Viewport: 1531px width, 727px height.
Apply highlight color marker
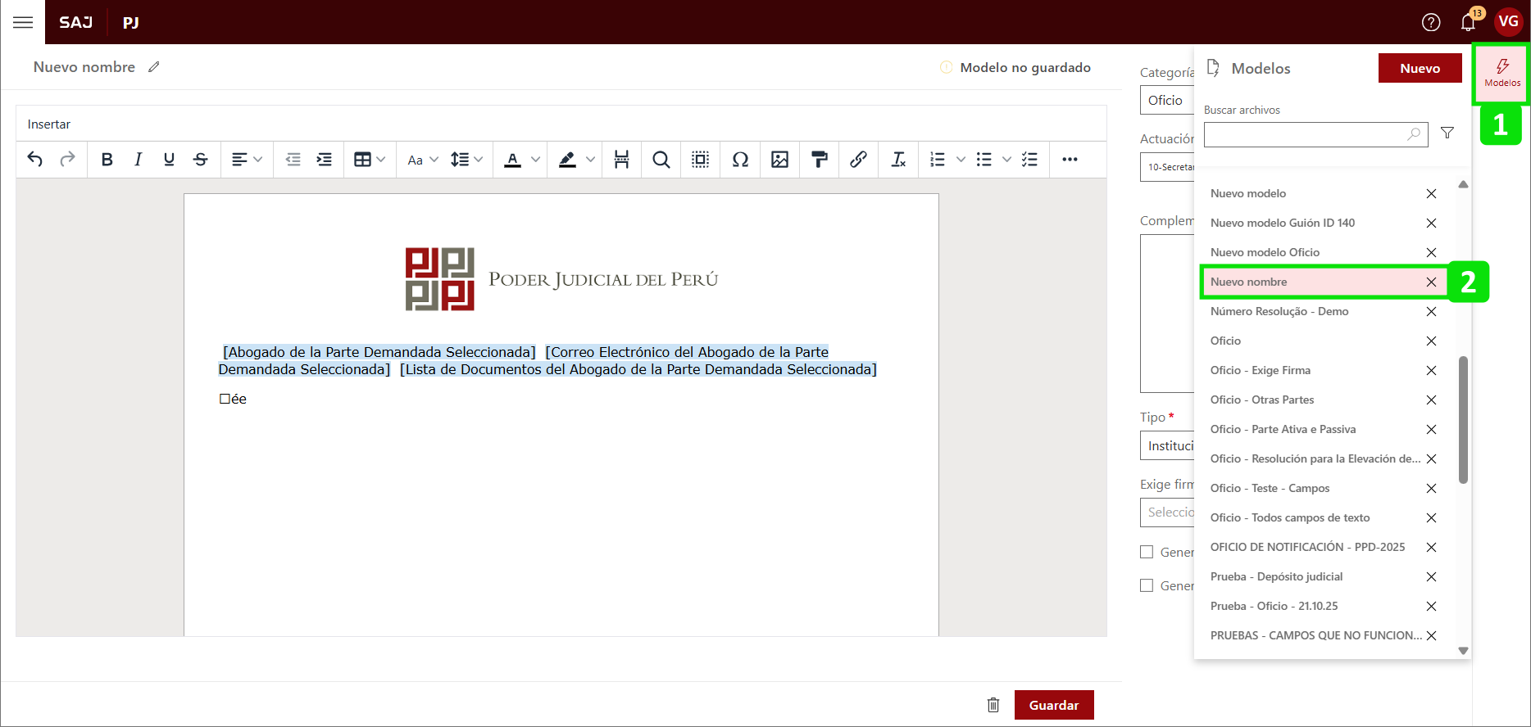pos(567,160)
